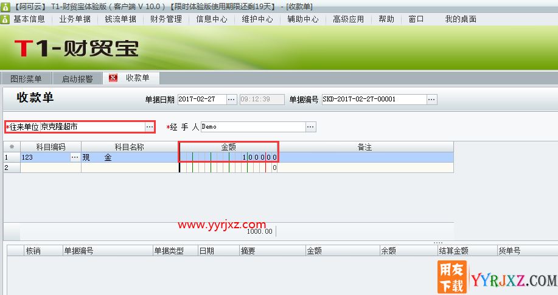Open date picker ellipsis next to 单据日期
The image size is (558, 295).
(231, 100)
